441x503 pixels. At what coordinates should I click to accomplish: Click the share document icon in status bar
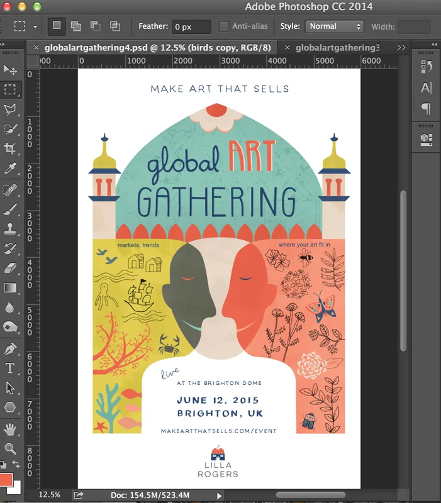click(x=79, y=495)
